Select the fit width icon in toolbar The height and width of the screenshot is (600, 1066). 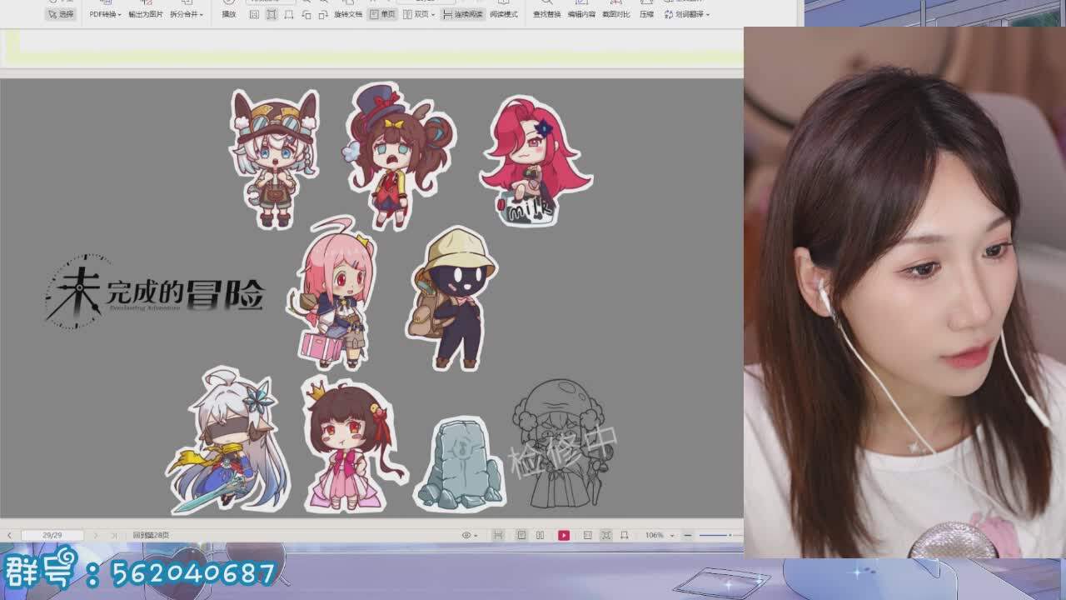[288, 14]
